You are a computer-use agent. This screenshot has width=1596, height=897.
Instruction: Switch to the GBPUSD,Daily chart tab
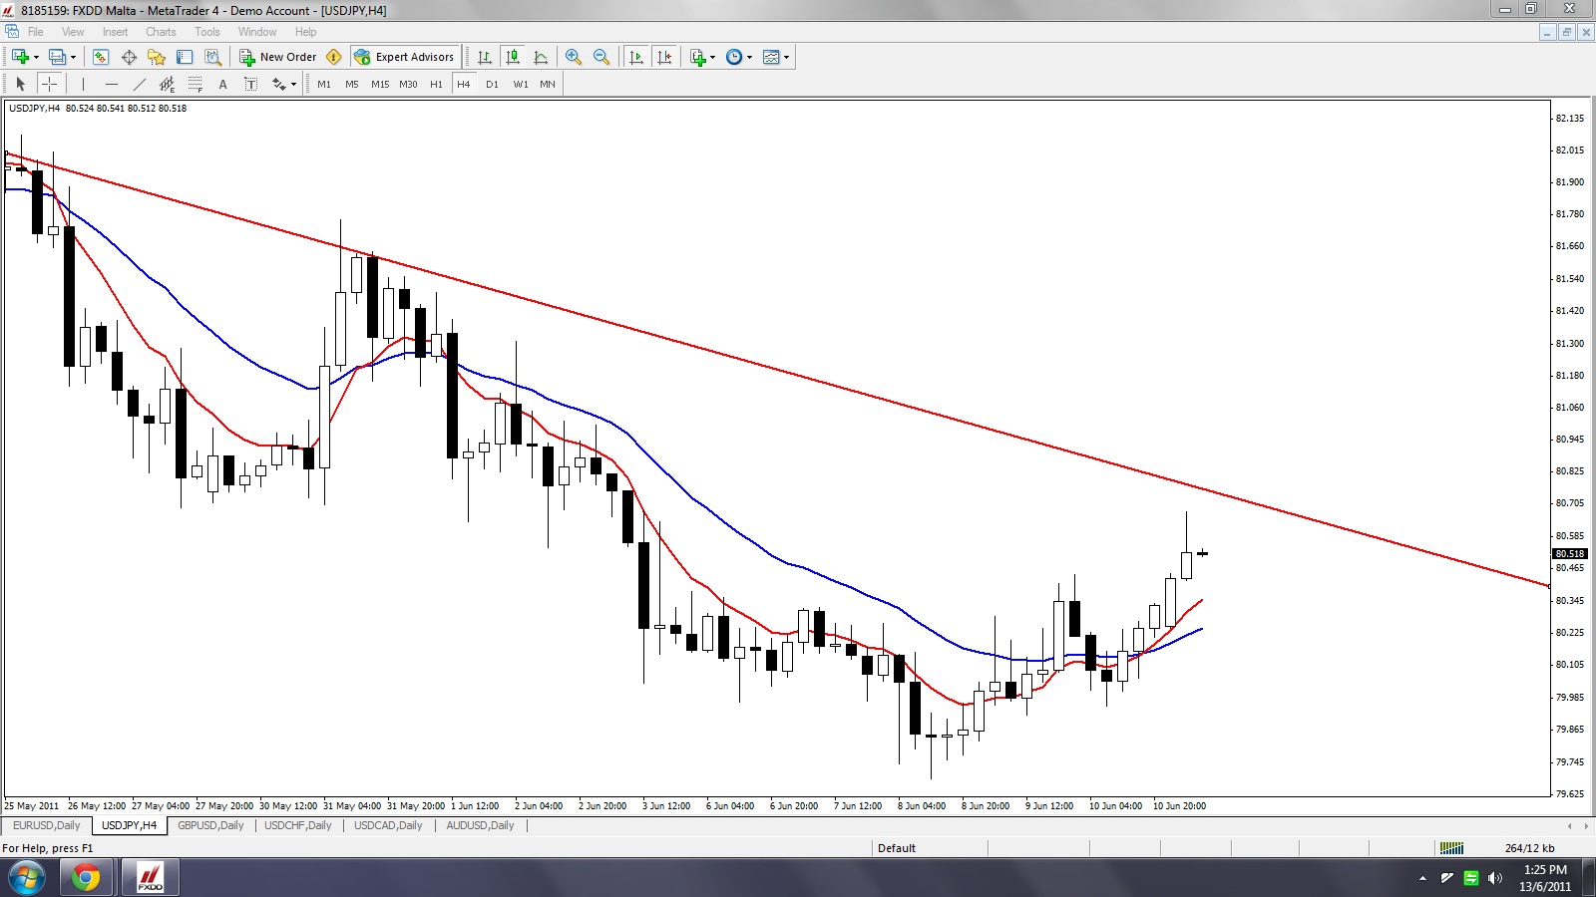click(x=210, y=825)
